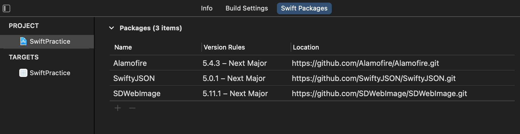The width and height of the screenshot is (520, 134).
Task: Switch to Build Settings tab
Action: coord(247,8)
